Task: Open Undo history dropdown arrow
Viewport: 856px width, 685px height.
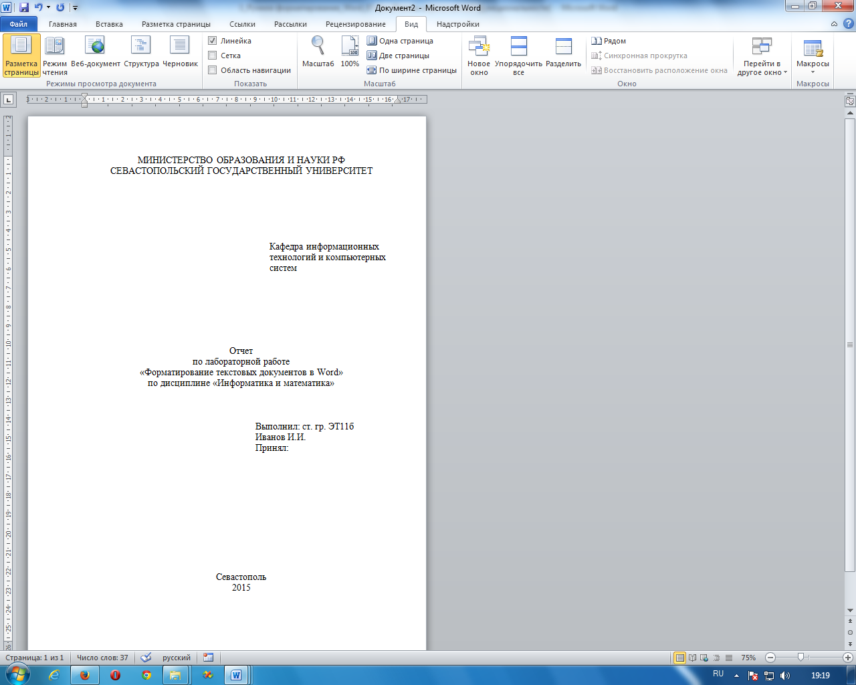Action: (x=48, y=7)
